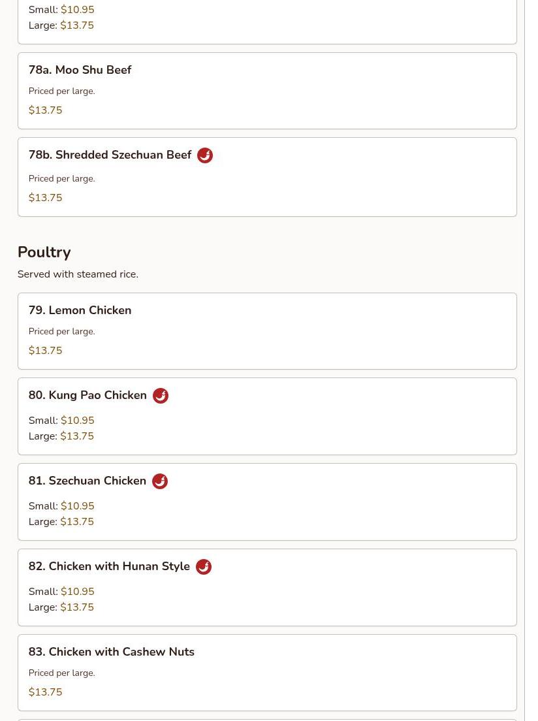This screenshot has height=721, width=538.
Task: Select Hunan Style Chicken large price
Action: pos(77,607)
